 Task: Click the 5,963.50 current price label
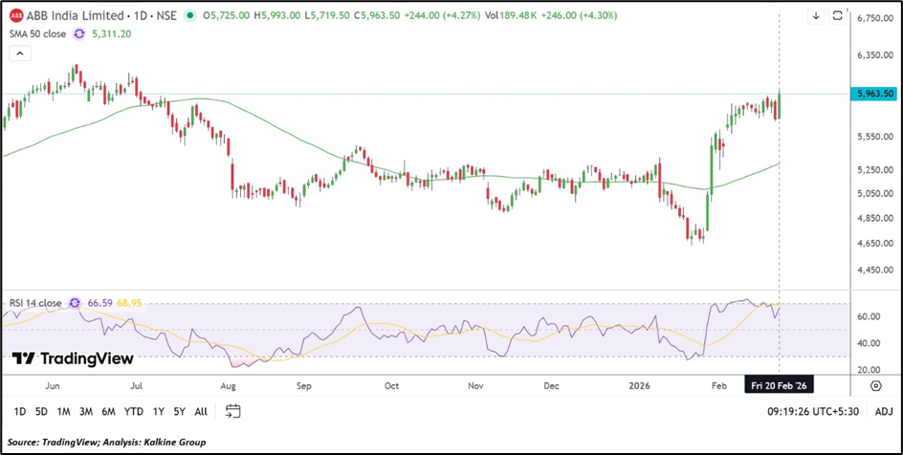(875, 94)
